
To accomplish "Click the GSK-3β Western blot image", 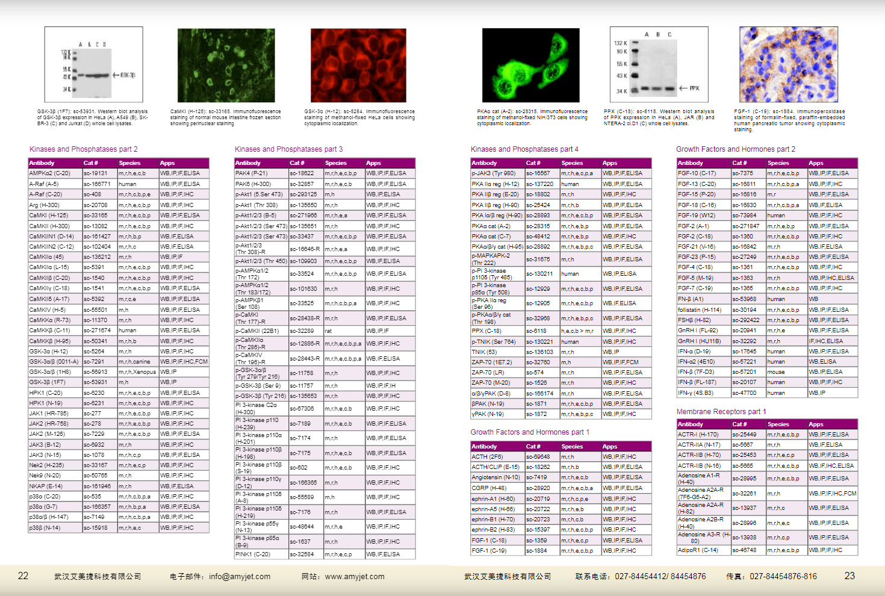I will [93, 64].
